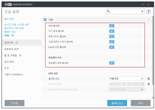155x110 pixels.
Task: Open 클라우드 기반 보호 settings
Action: 14,28
